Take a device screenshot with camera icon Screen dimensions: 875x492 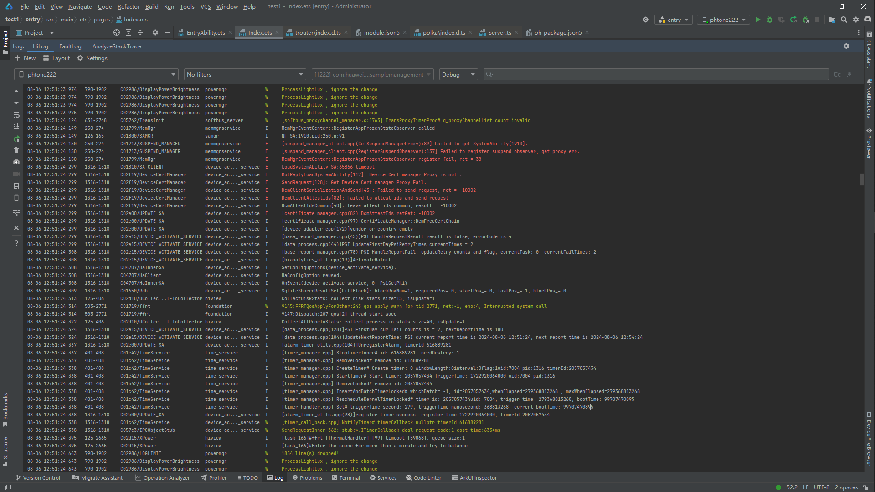[x=16, y=162]
